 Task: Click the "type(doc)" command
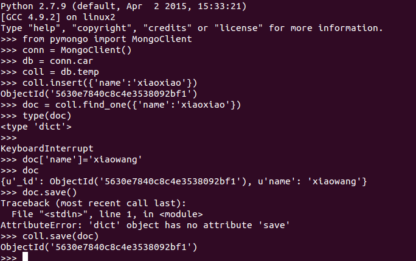pos(47,116)
